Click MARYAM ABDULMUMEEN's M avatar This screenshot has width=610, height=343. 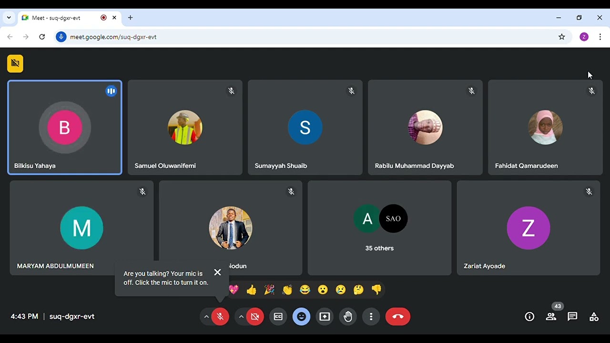click(x=81, y=228)
